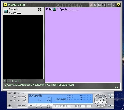
Task: Click the TITLE previous round button
Action: 36,105
